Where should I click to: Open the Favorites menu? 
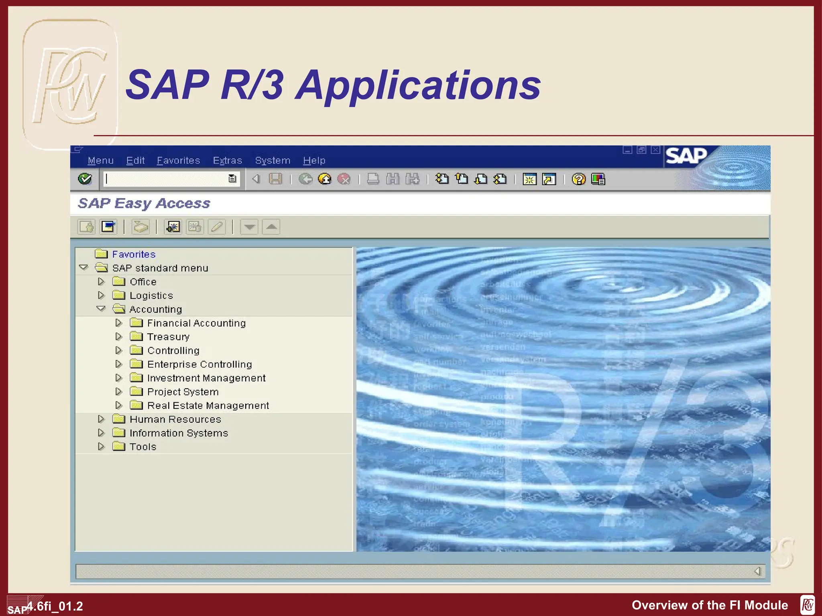(178, 160)
